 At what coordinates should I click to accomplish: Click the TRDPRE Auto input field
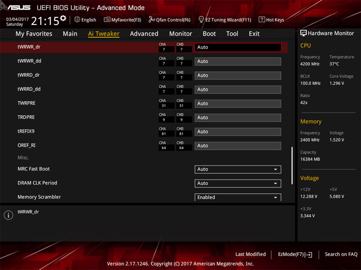pos(238,118)
